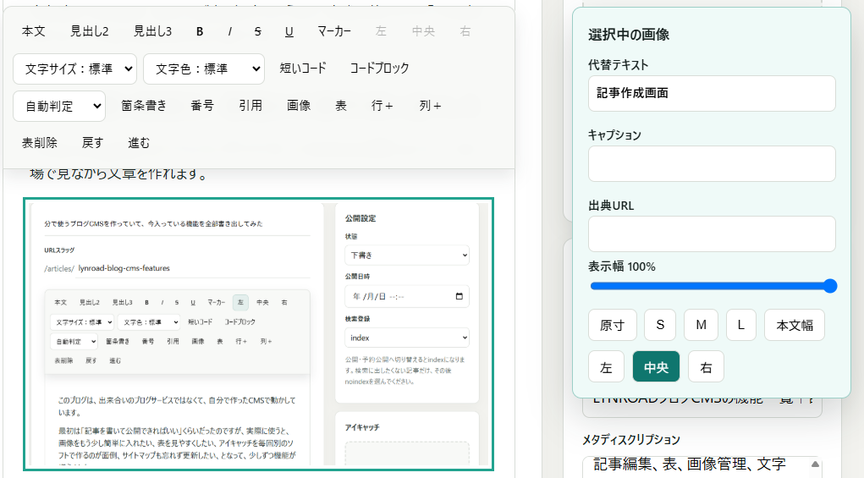This screenshot has width=864, height=478.
Task: Align selected image 左
Action: (606, 367)
